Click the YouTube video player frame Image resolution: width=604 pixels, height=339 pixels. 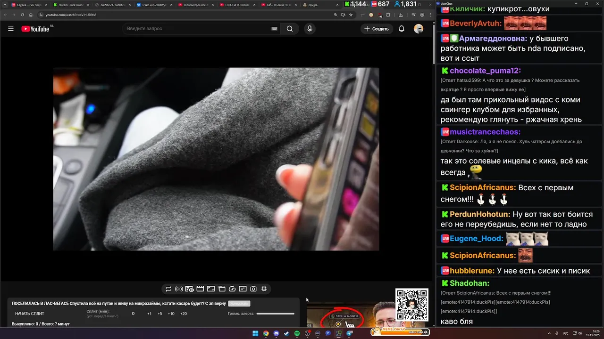click(x=216, y=159)
